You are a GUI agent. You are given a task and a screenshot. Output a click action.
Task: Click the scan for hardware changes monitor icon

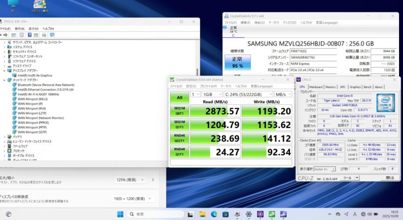(52, 35)
